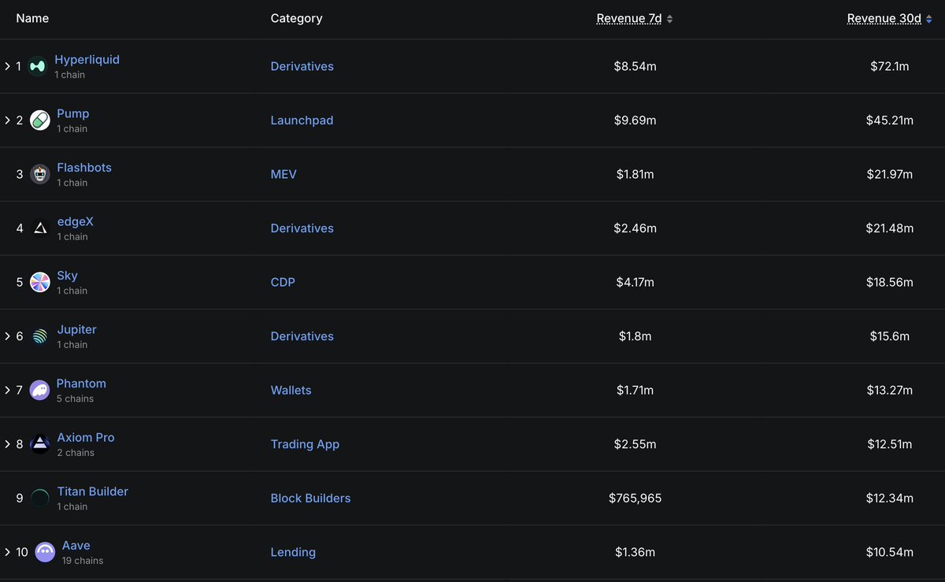Viewport: 945px width, 582px height.
Task: Expand the Axiom Pro row chevron
Action: 7,444
